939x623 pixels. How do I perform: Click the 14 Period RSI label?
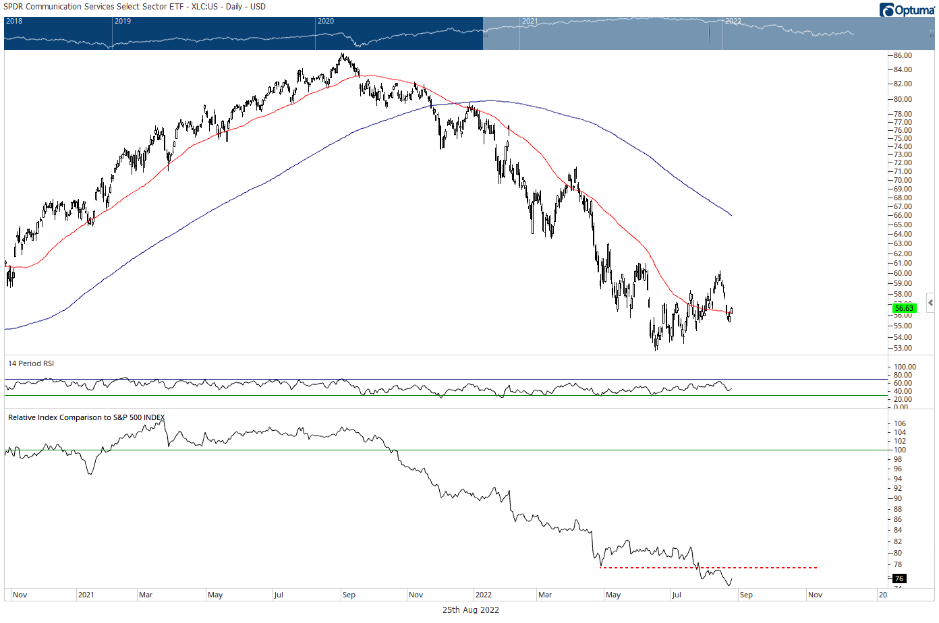31,363
